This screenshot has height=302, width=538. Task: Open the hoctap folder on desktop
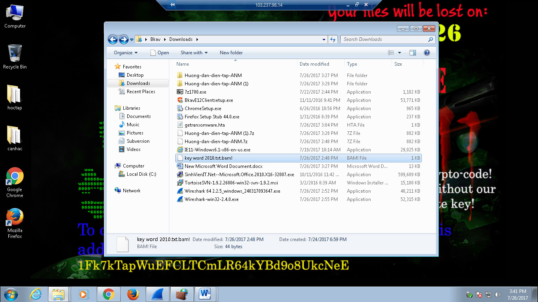[15, 97]
